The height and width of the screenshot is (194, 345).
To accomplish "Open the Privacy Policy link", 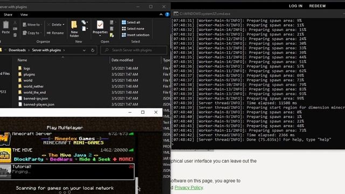I will click(x=189, y=188).
